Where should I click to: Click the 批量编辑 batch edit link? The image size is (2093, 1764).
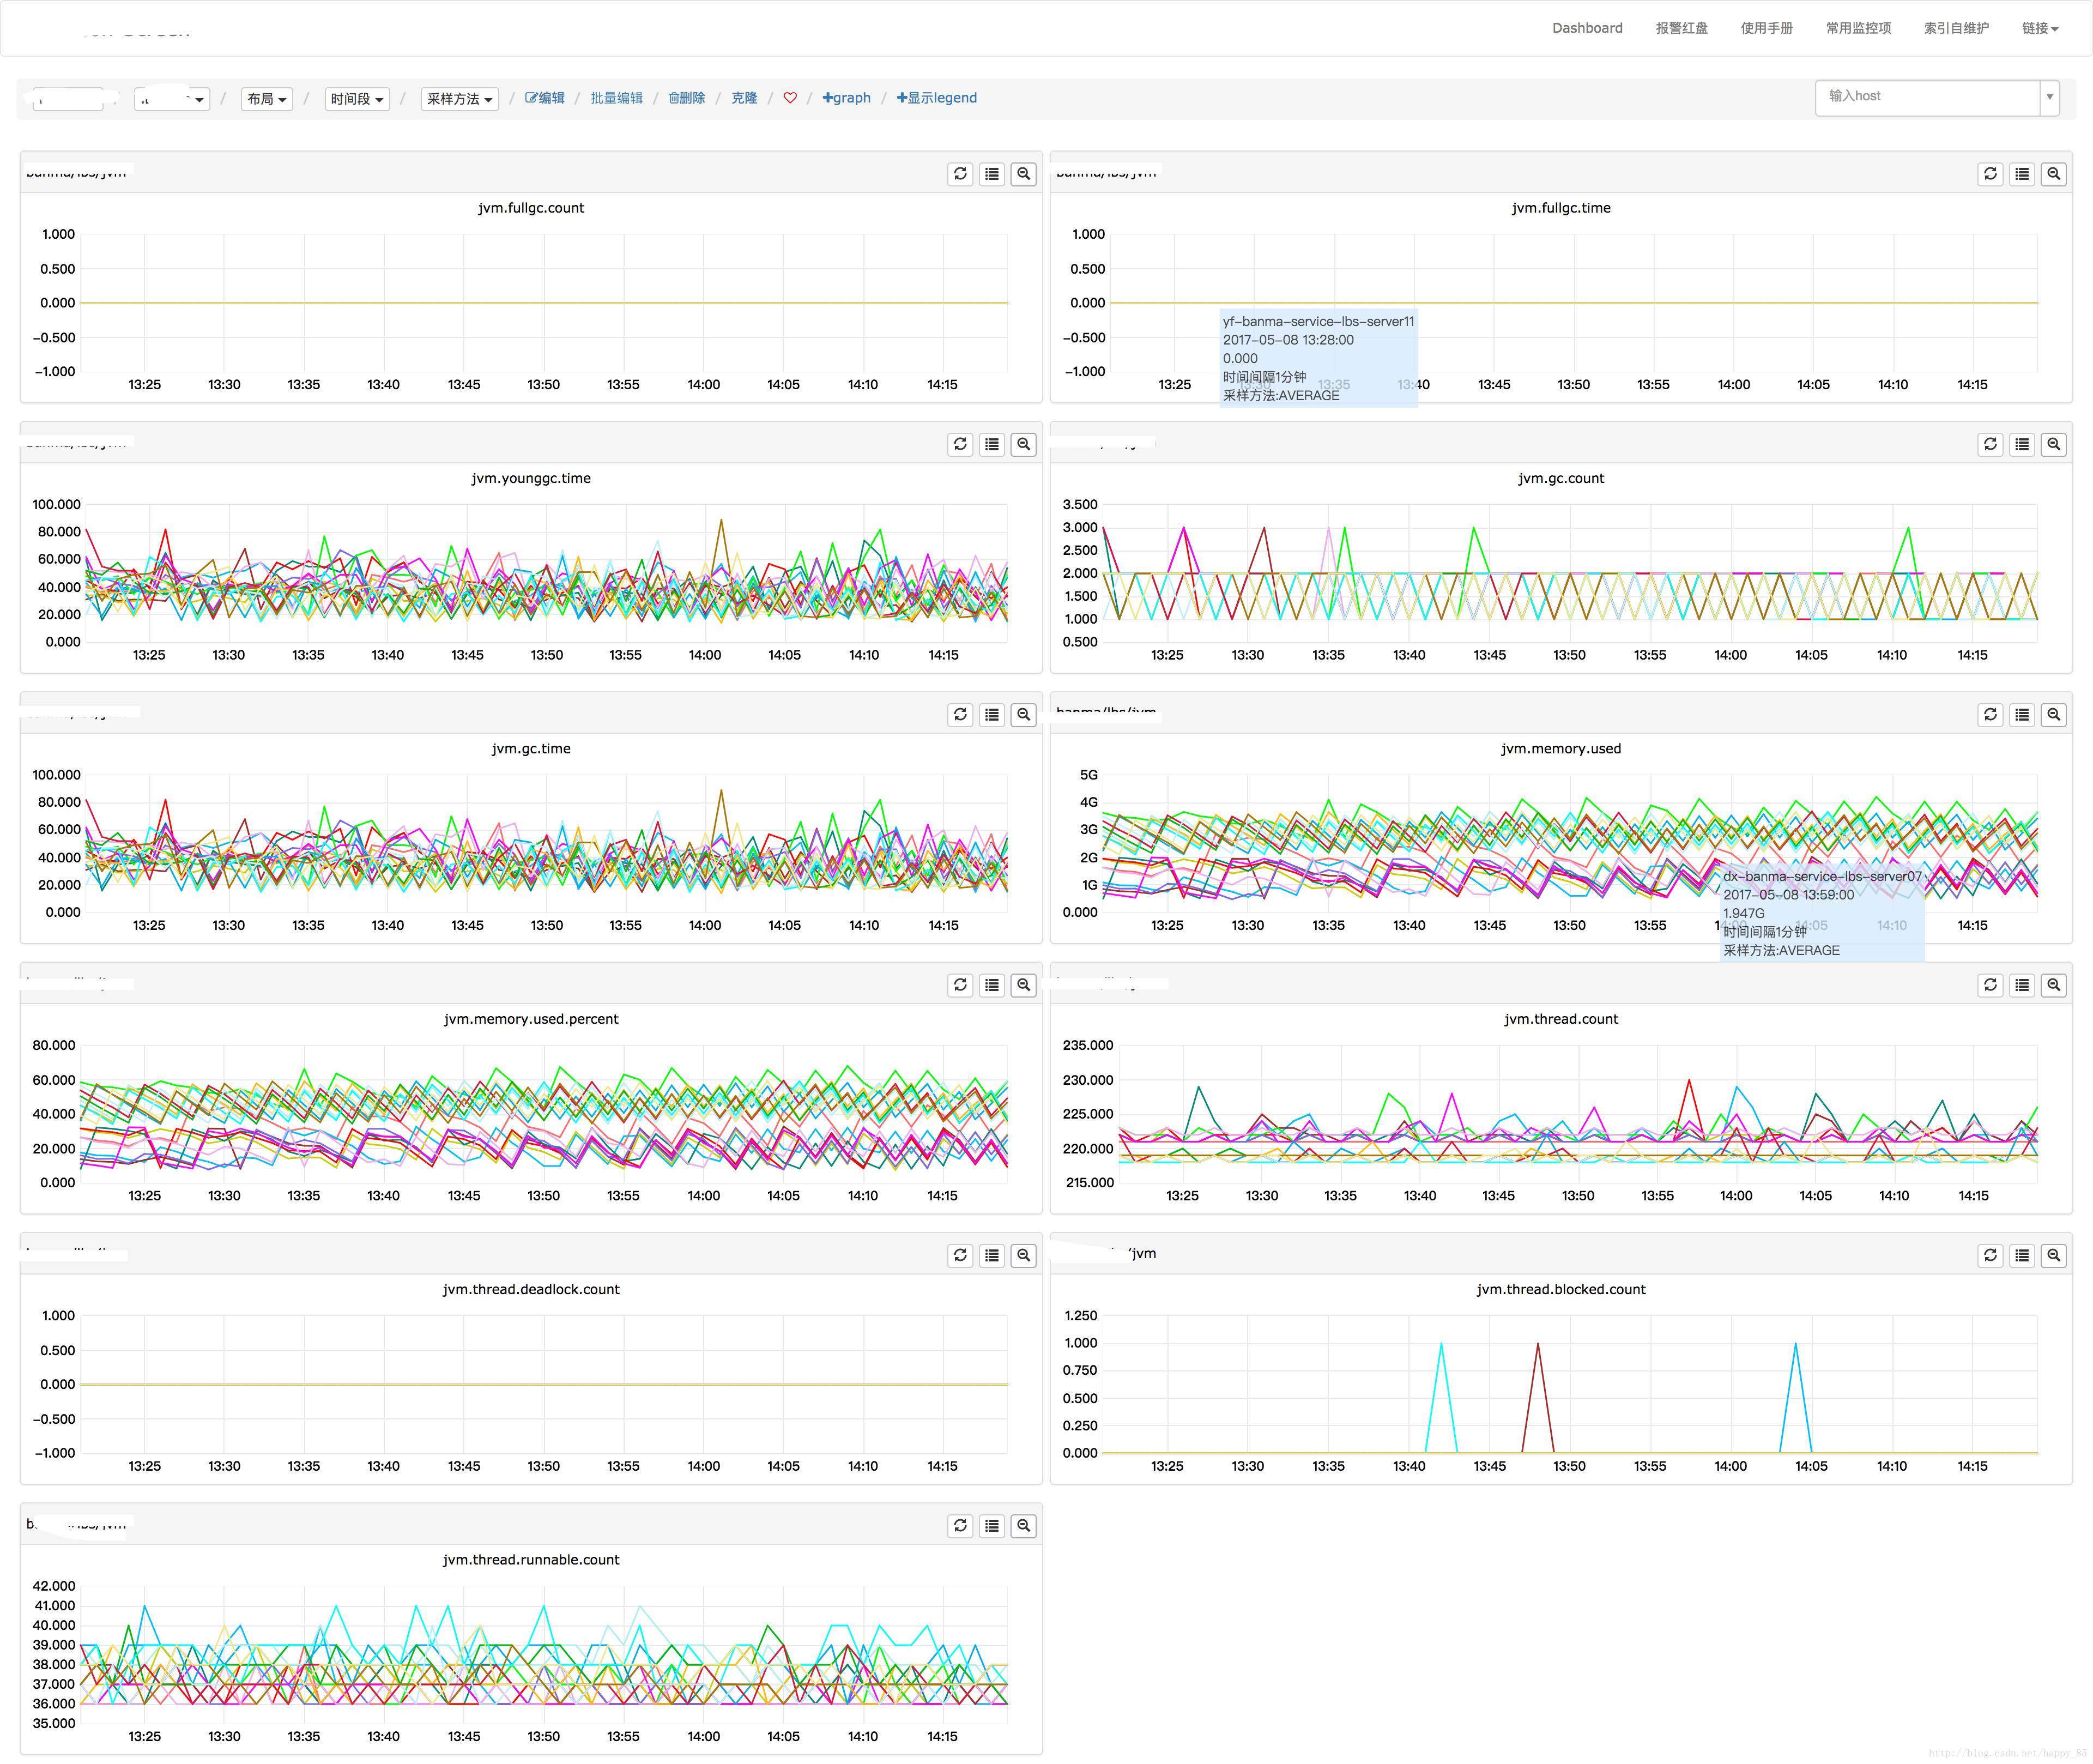(616, 98)
